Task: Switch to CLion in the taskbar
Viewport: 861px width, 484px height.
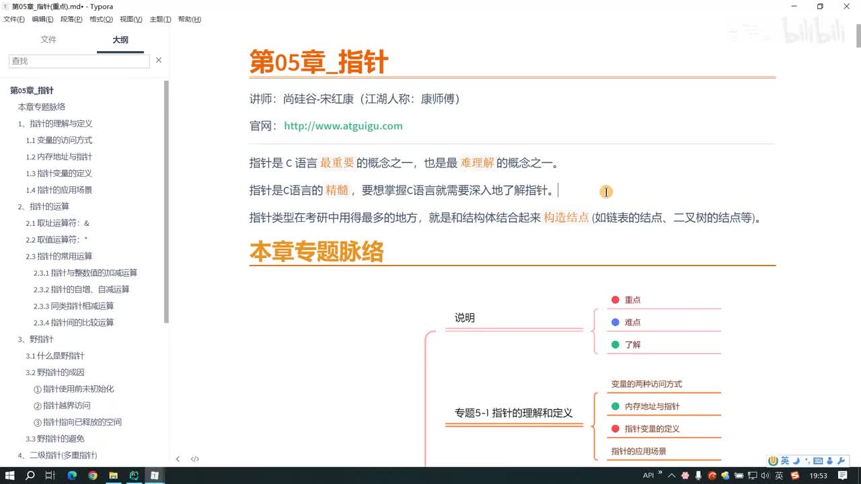Action: click(x=135, y=475)
